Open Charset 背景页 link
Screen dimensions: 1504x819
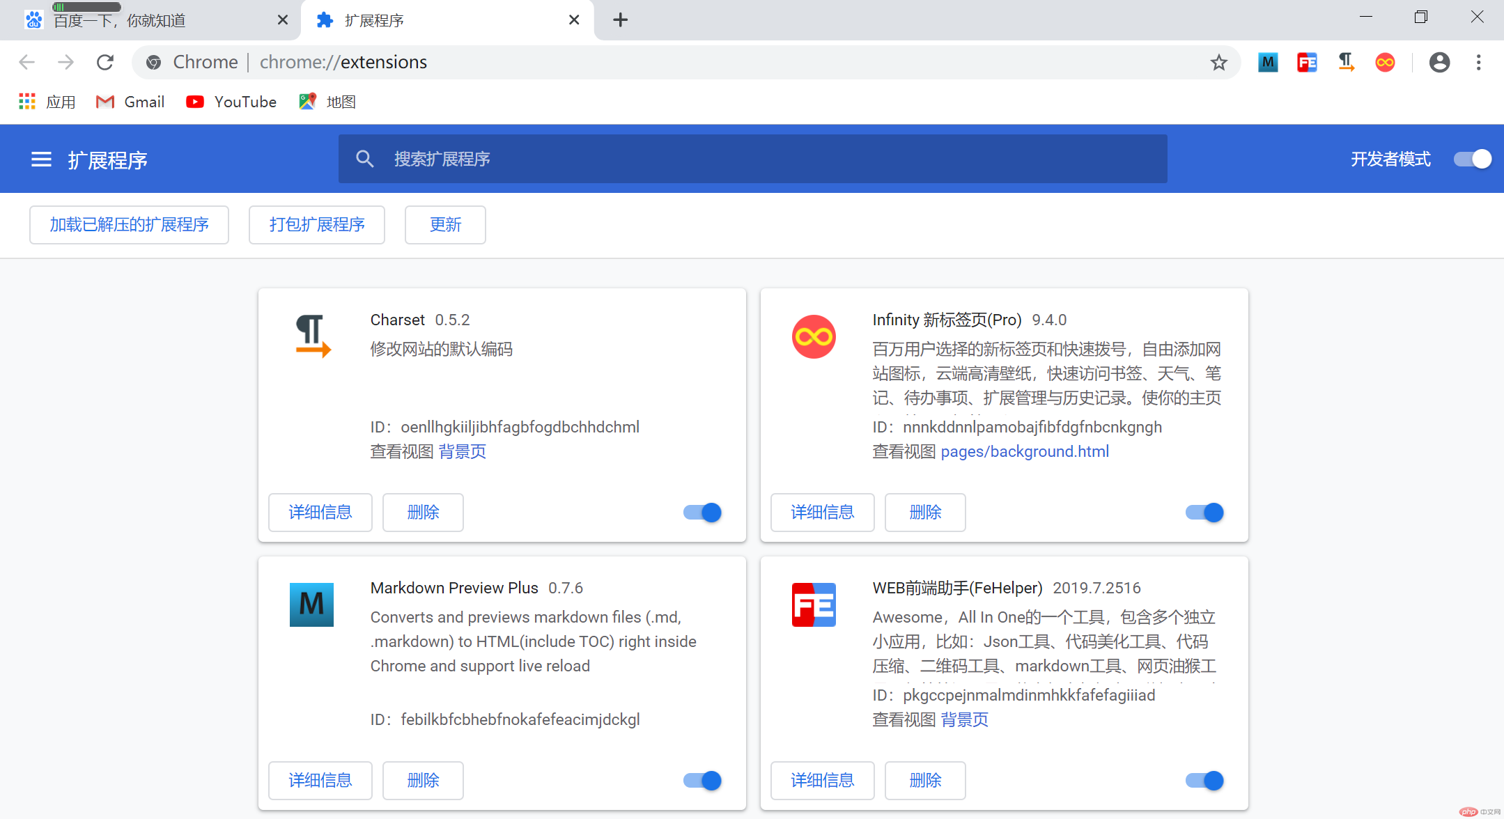point(463,451)
